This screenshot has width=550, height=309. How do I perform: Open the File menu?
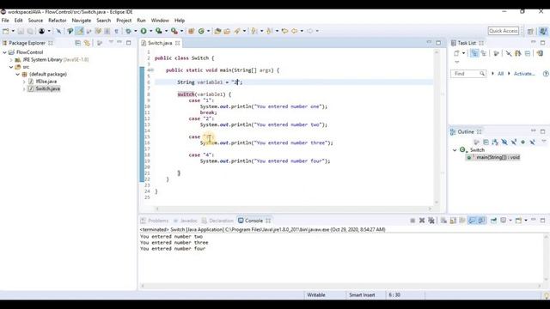[x=5, y=21]
